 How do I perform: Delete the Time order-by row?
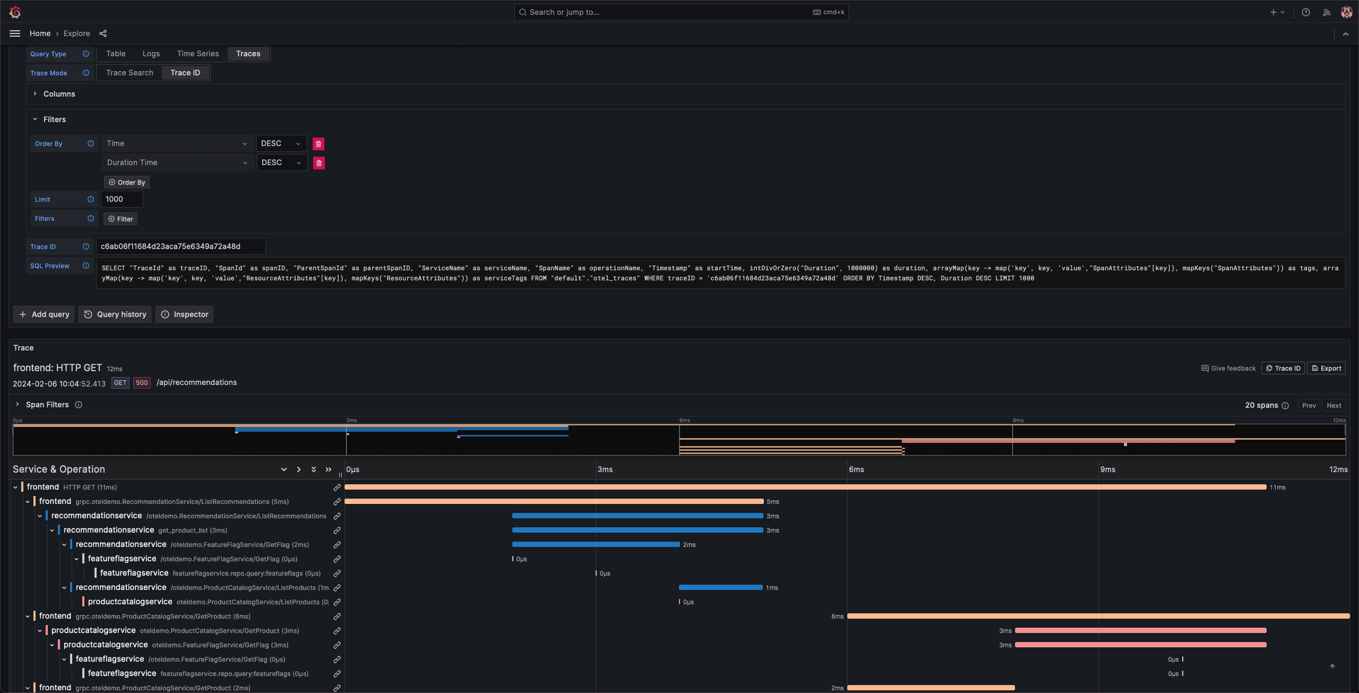[319, 144]
